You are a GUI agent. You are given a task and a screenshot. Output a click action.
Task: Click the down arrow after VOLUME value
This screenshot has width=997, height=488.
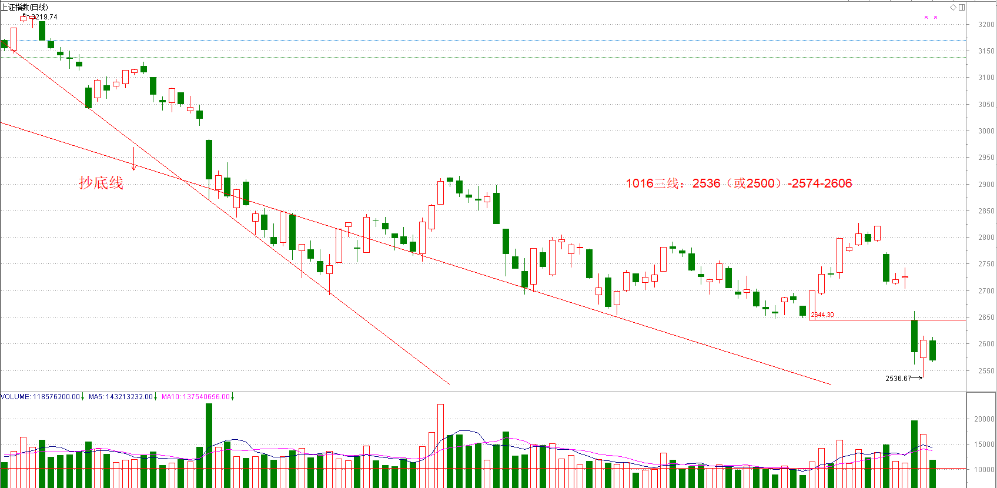pyautogui.click(x=83, y=397)
